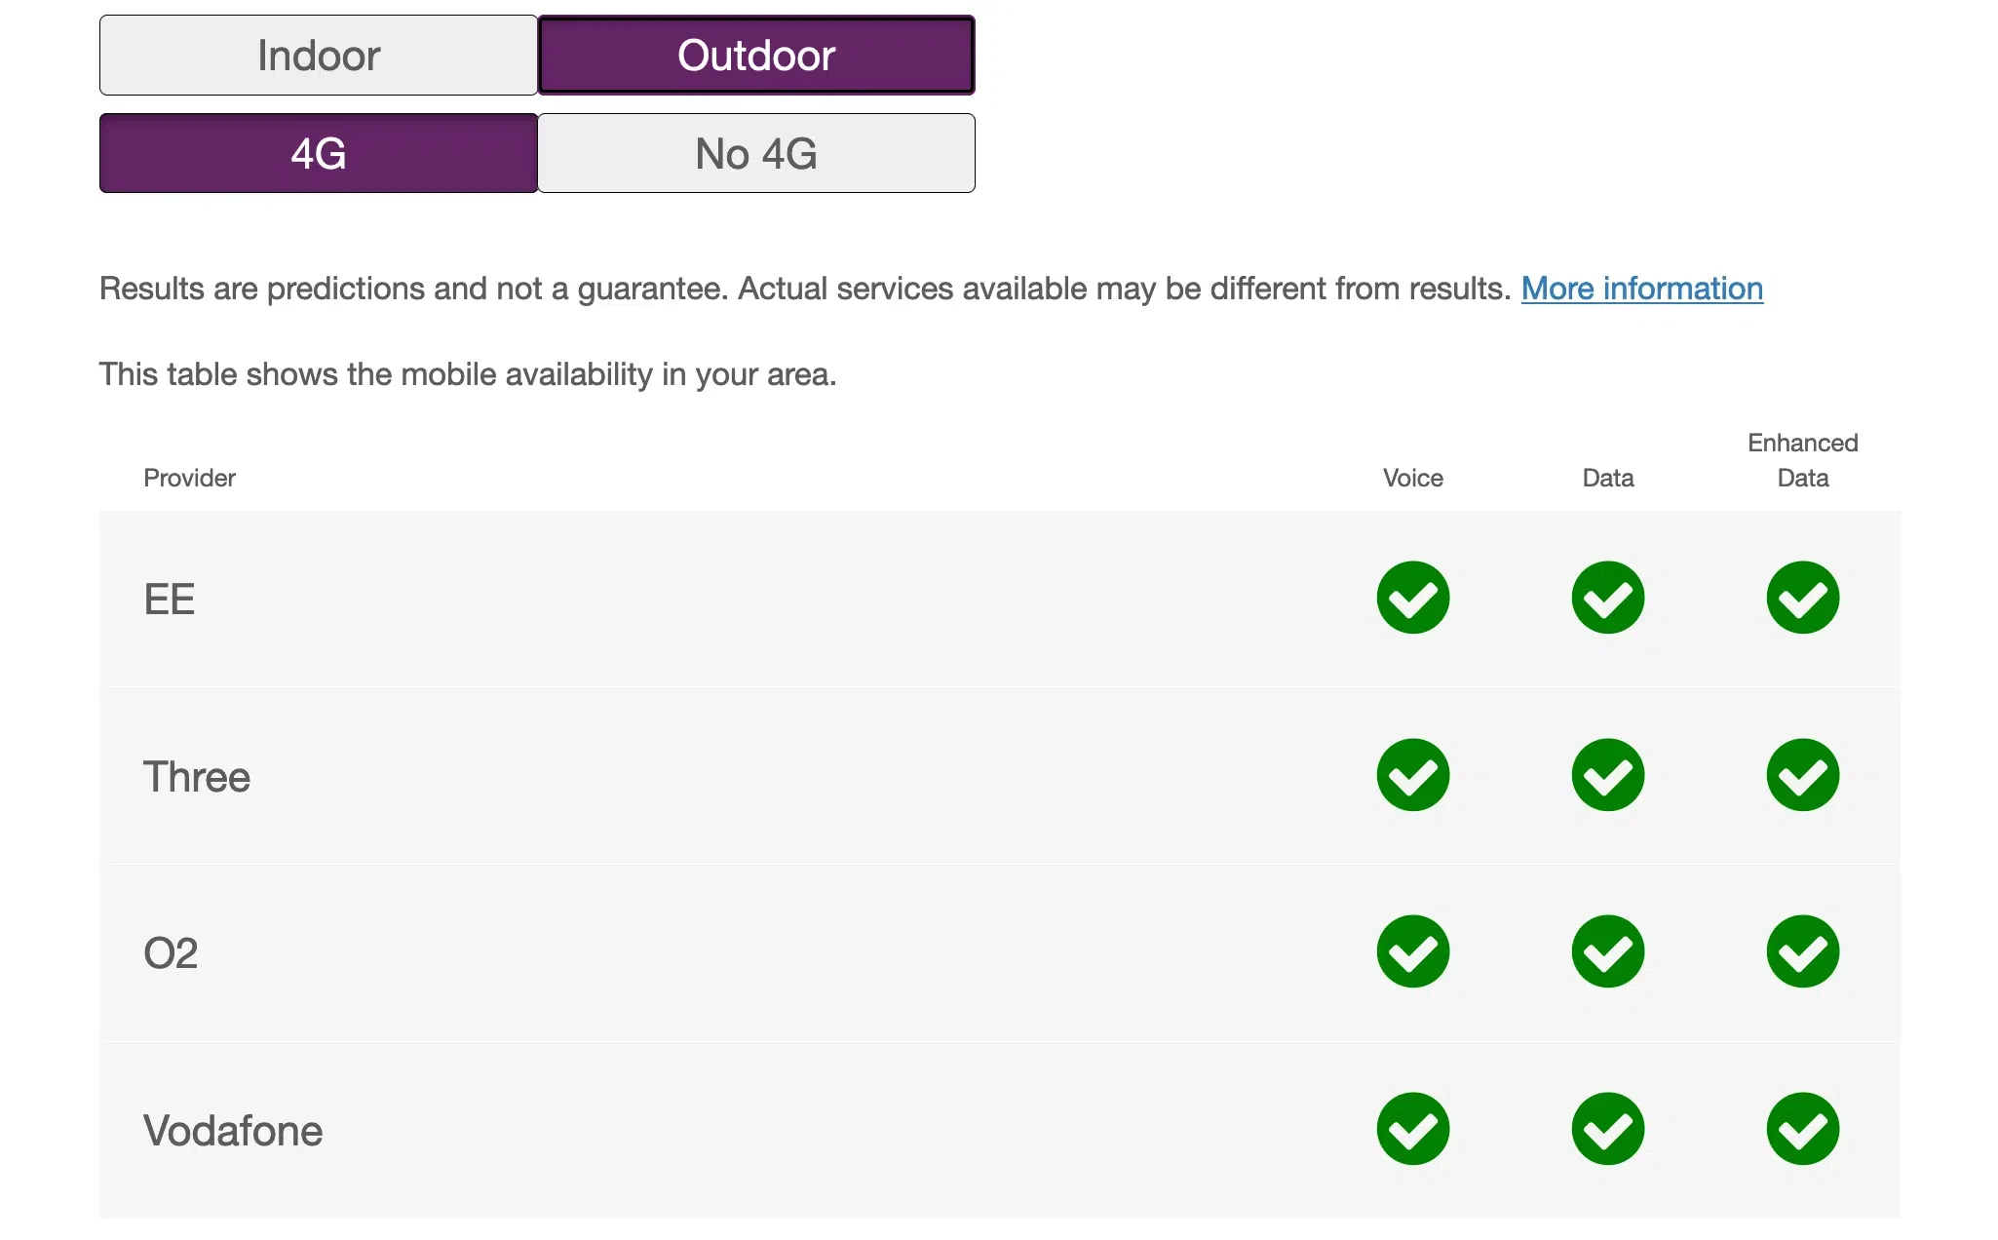This screenshot has width=1998, height=1240.
Task: Click O2 voice availability checkmark icon
Action: point(1412,951)
